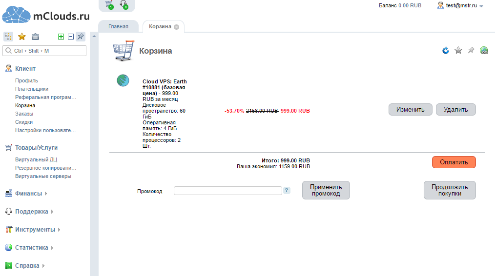
Task: Click the Удалить button
Action: pyautogui.click(x=456, y=109)
